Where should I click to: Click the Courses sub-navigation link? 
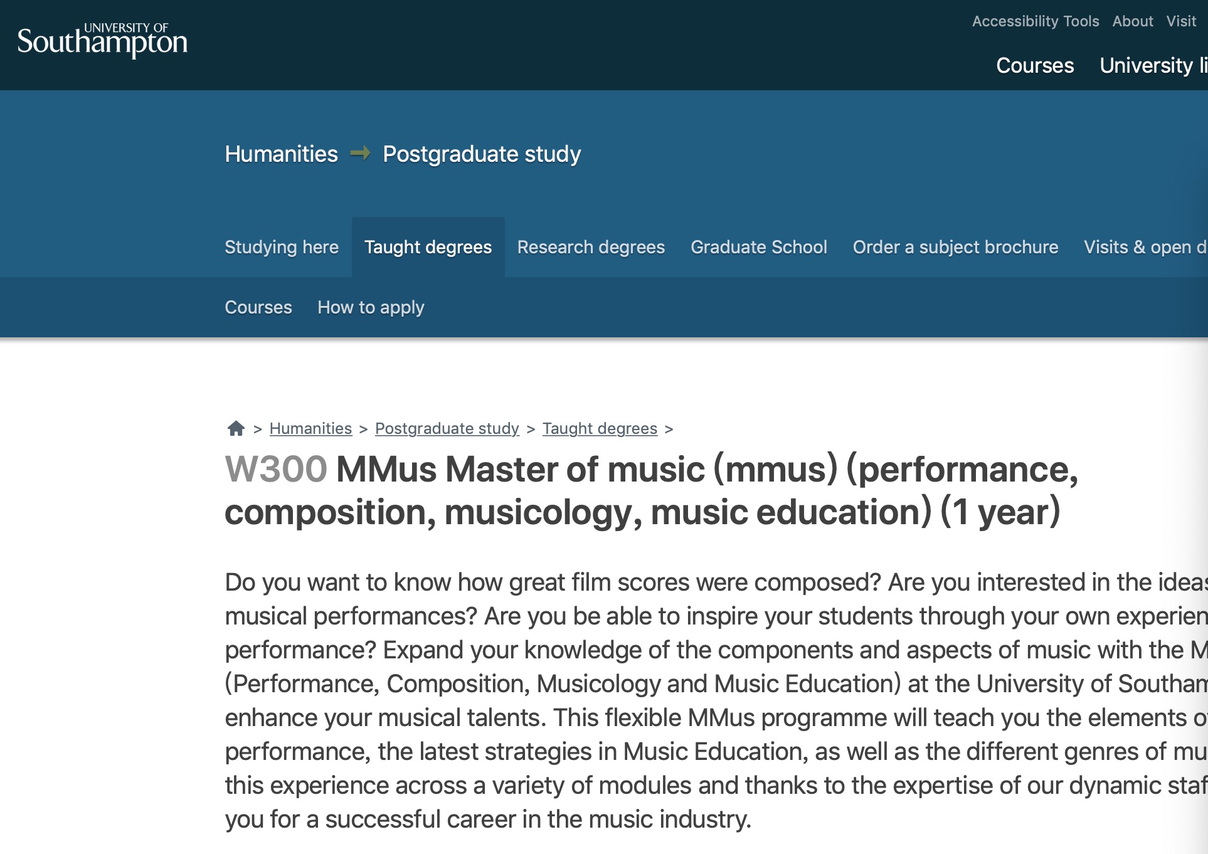click(258, 307)
